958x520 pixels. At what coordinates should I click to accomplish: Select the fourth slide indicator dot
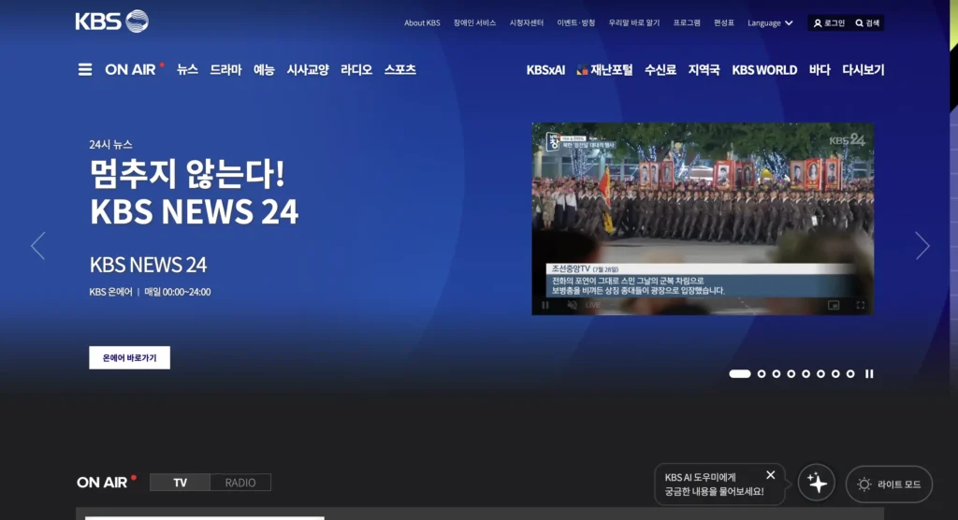click(791, 373)
